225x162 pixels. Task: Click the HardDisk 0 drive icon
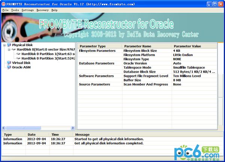[x=13, y=49]
